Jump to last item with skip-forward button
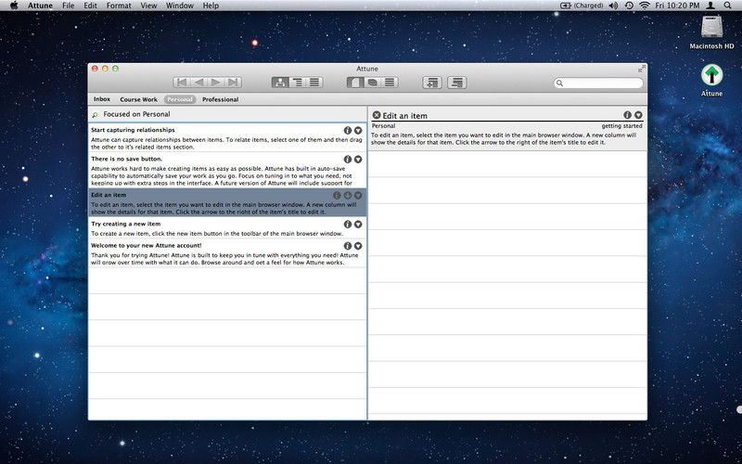This screenshot has width=742, height=464. click(x=234, y=83)
